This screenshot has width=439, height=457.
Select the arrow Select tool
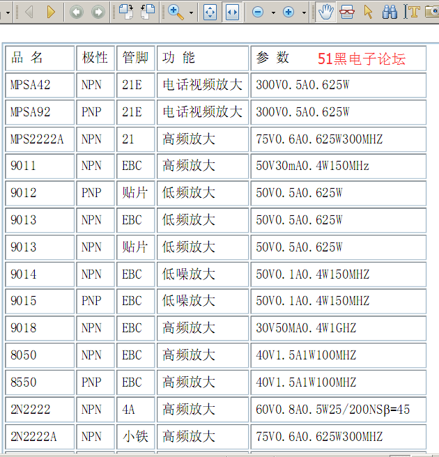tap(368, 12)
